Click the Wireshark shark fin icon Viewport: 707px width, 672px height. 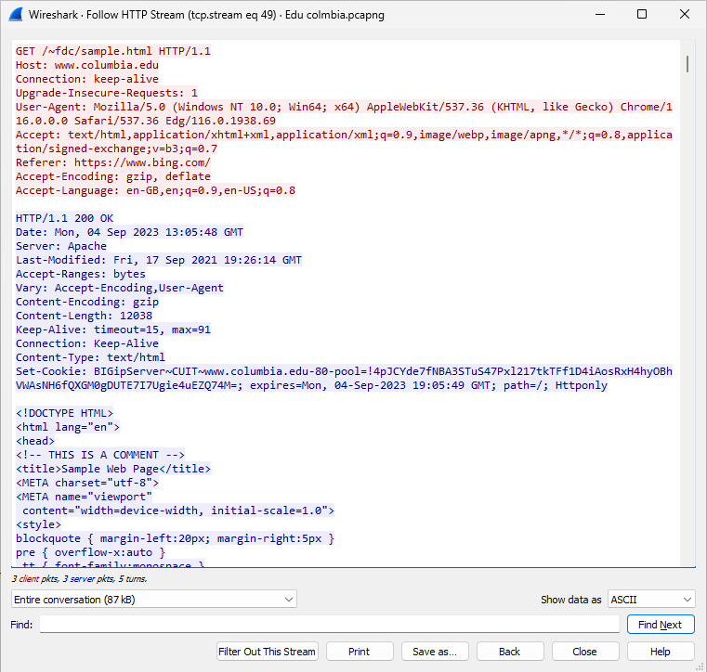pos(16,15)
